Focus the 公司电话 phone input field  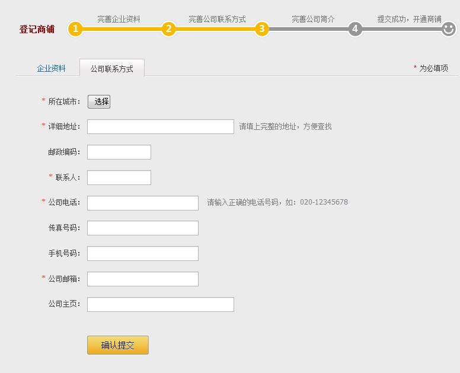142,203
